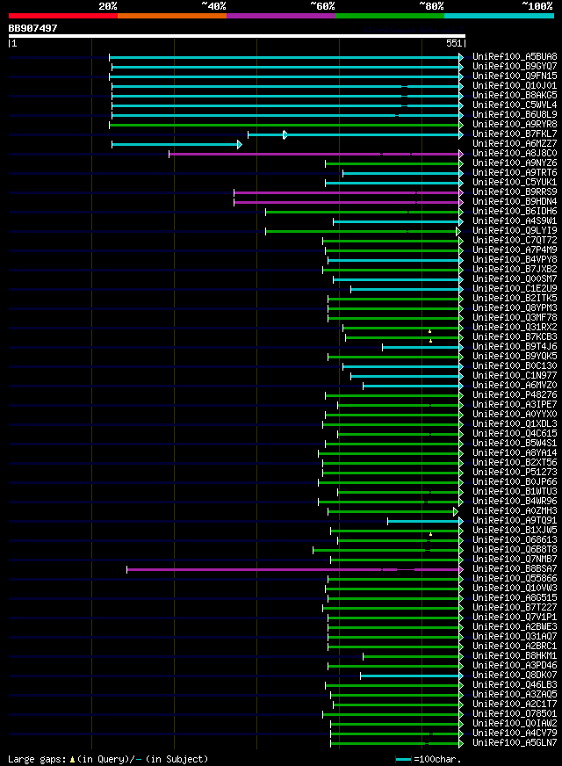Click the purple bar for UniRef100_B9RRS9
This screenshot has width=562, height=766.
coord(347,193)
